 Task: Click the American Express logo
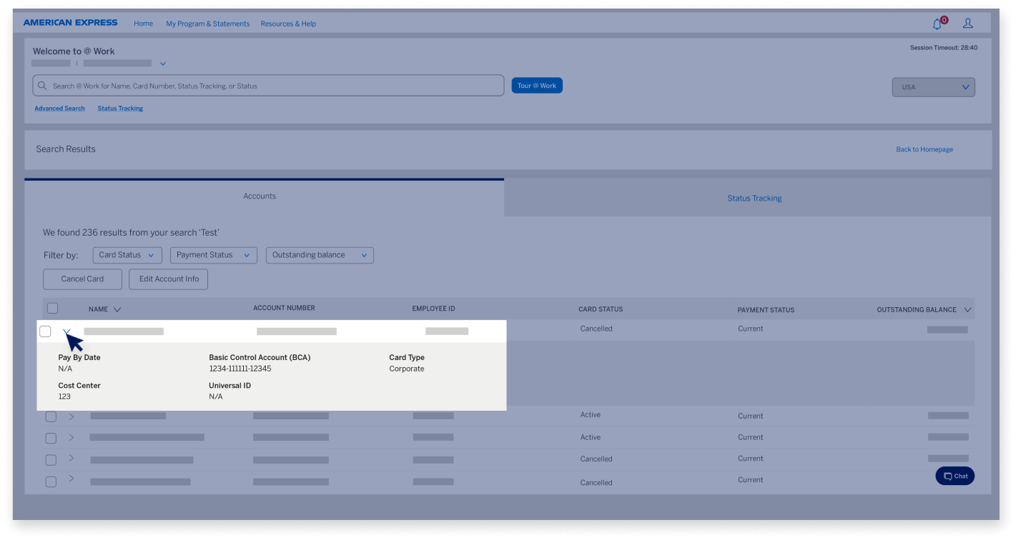[70, 22]
